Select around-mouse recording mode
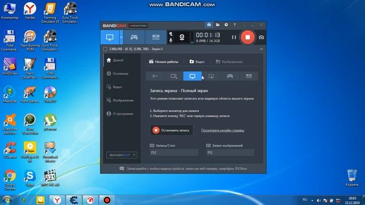This screenshot has height=205, width=365. [x=211, y=76]
